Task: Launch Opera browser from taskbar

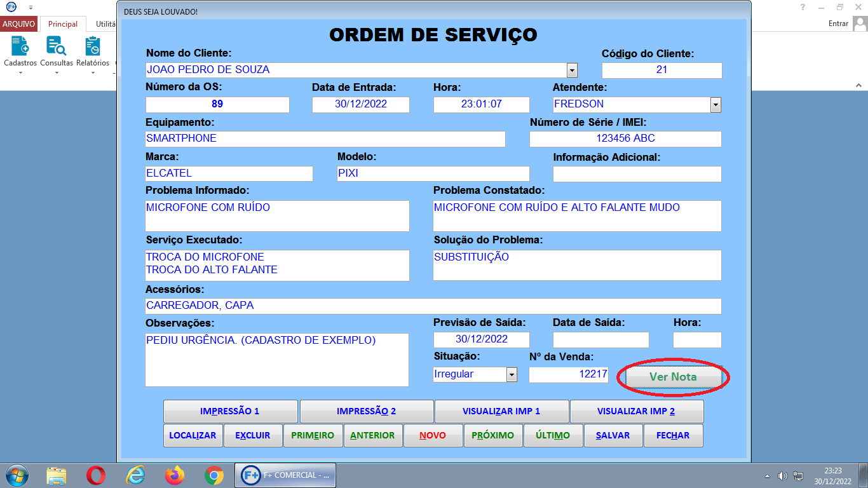Action: click(96, 475)
